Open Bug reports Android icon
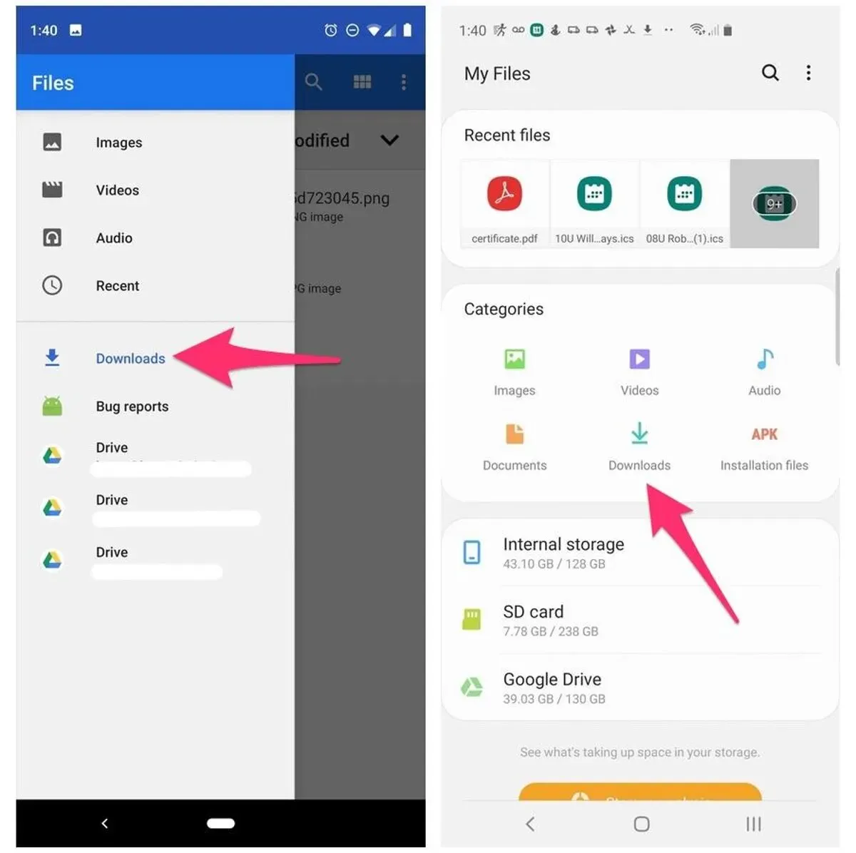856x853 pixels. click(x=52, y=407)
